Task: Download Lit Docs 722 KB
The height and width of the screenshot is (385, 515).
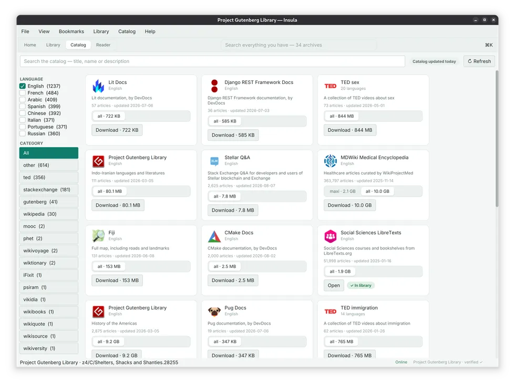Action: coord(117,130)
